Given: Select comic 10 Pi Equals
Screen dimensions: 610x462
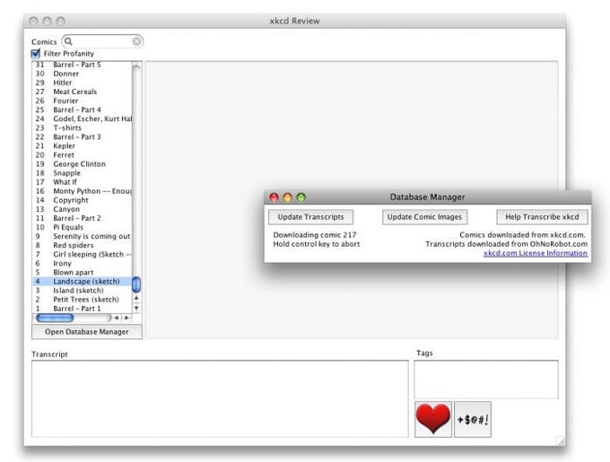Looking at the screenshot, I should (83, 227).
